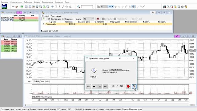Open the Индекс ММВБ bottom tab
The height and width of the screenshot is (111, 197).
click(x=43, y=109)
